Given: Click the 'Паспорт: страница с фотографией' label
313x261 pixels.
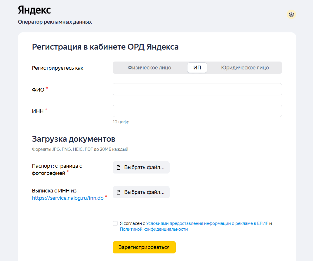Looking at the screenshot, I should 57,169.
